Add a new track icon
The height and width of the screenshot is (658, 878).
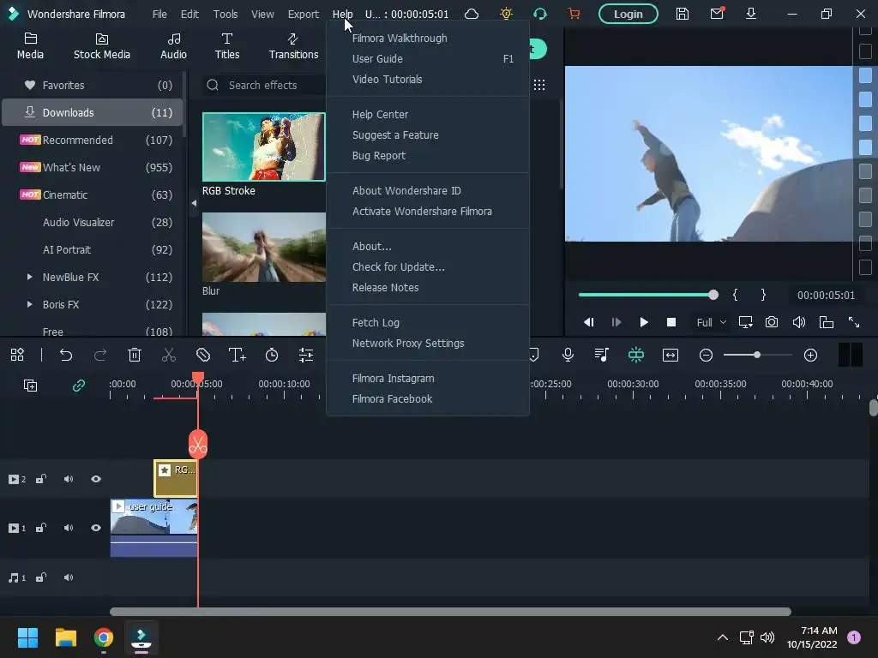30,386
